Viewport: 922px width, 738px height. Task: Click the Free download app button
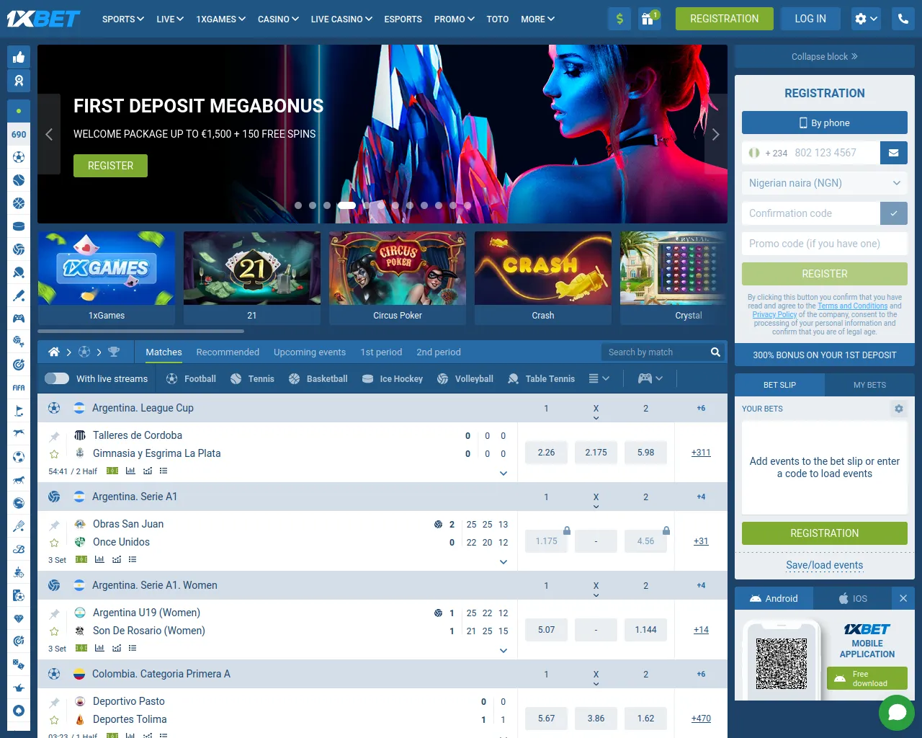[867, 678]
